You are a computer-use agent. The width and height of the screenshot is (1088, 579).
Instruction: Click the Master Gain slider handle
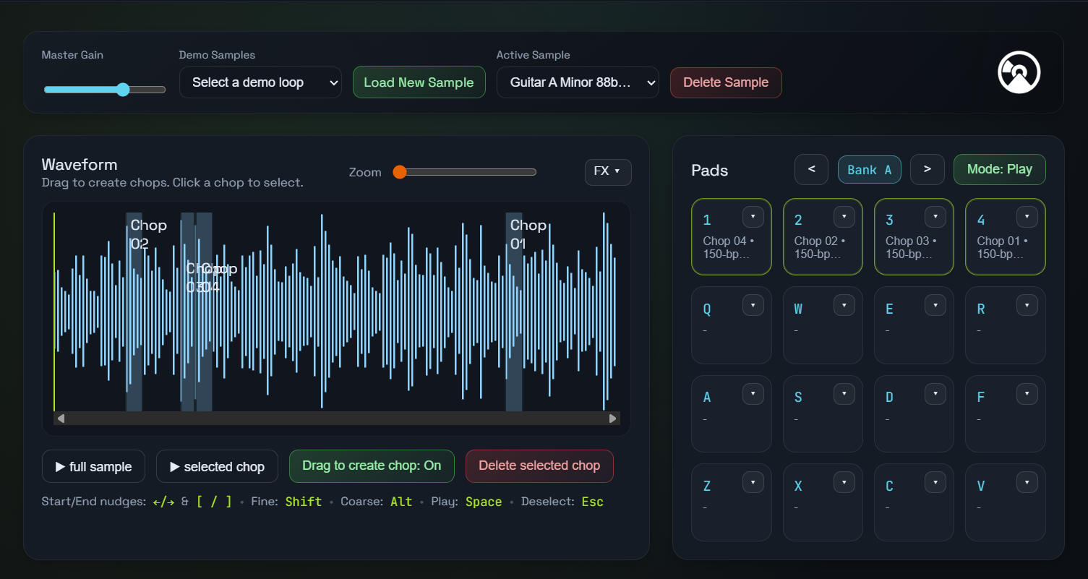[122, 90]
